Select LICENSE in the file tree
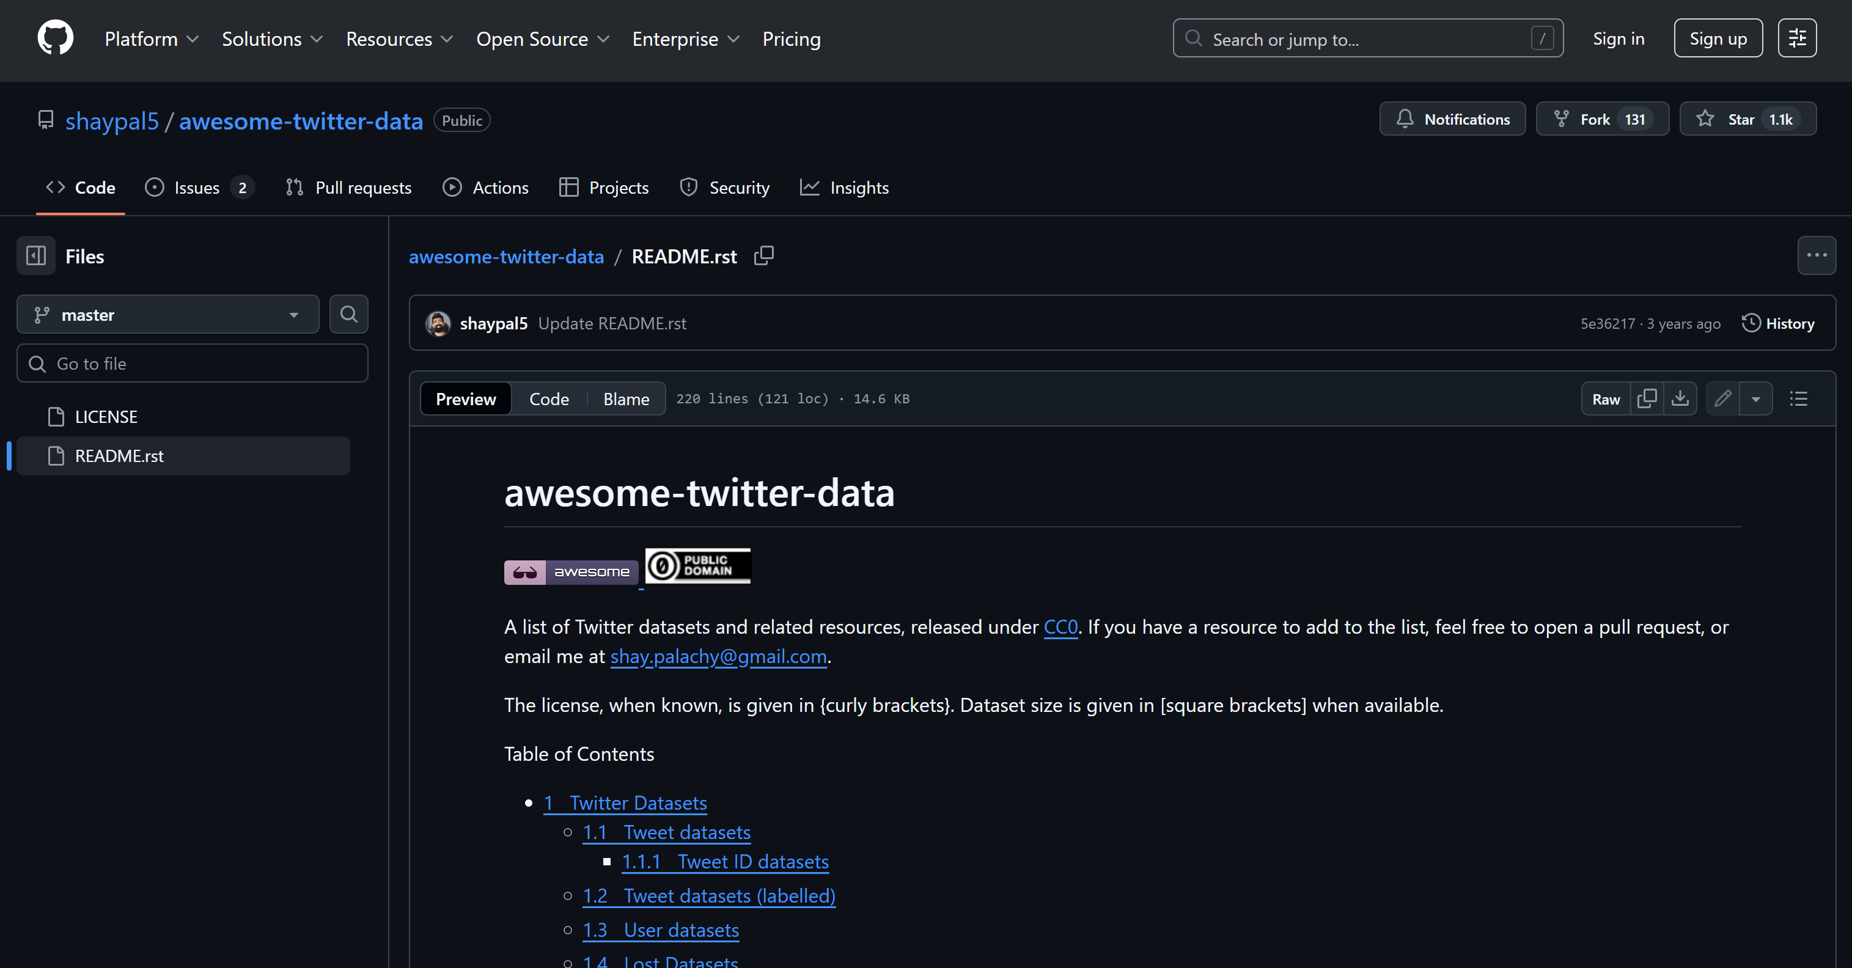 (106, 416)
